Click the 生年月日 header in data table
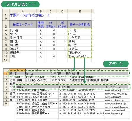The width and height of the screenshot is (132, 121). pyautogui.click(x=58, y=74)
